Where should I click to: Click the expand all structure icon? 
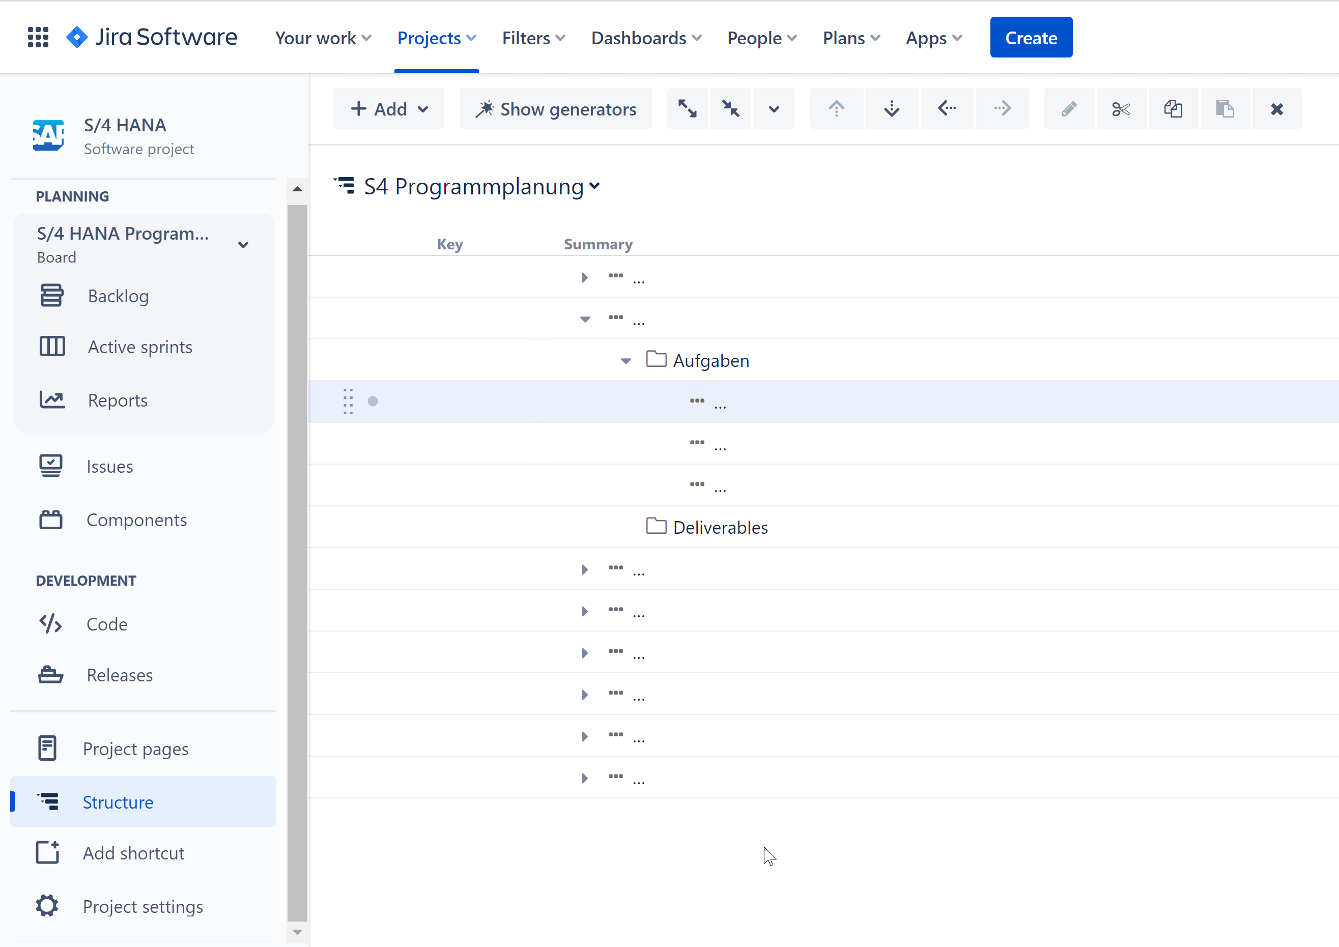click(688, 108)
